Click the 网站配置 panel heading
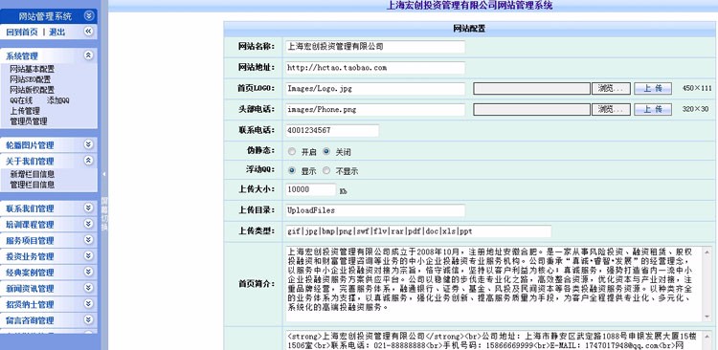The width and height of the screenshot is (718, 350). click(x=469, y=29)
